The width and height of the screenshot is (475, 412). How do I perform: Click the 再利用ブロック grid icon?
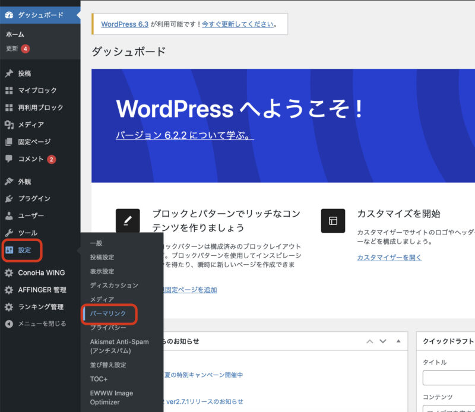(x=9, y=107)
